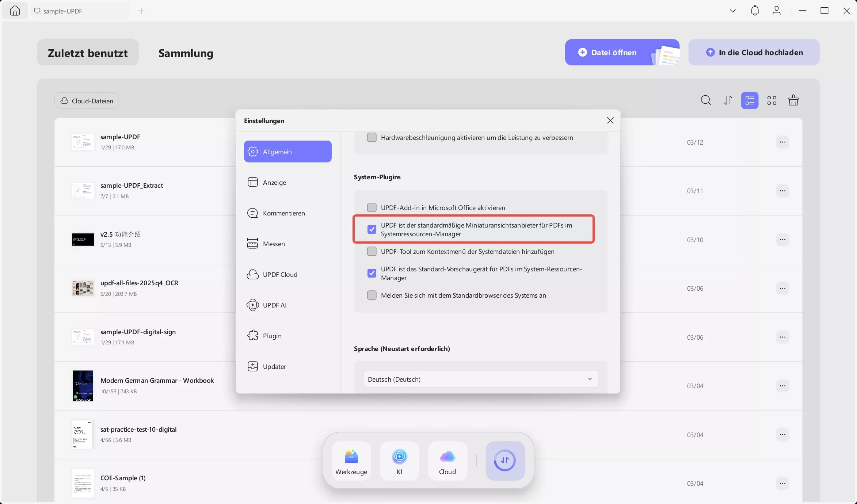The height and width of the screenshot is (504, 857).
Task: Open more options for sample-UPDF_Extract
Action: coord(782,191)
